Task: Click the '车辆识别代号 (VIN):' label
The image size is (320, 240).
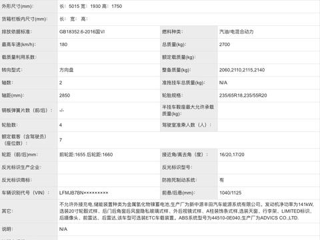Action: pos(26,193)
